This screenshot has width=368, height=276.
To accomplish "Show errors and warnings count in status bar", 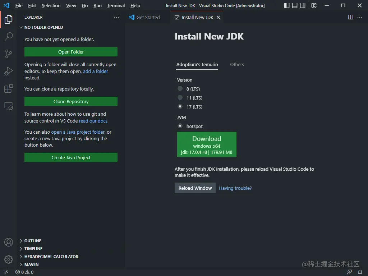I will pyautogui.click(x=24, y=272).
